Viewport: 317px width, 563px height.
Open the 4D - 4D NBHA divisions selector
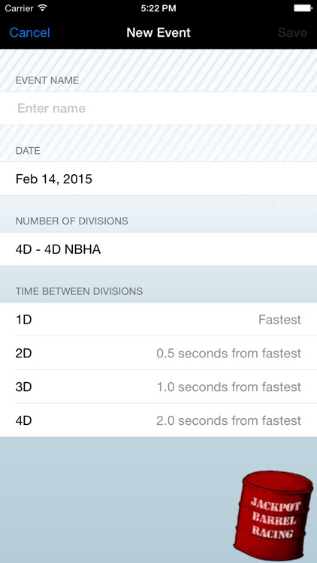tap(158, 249)
